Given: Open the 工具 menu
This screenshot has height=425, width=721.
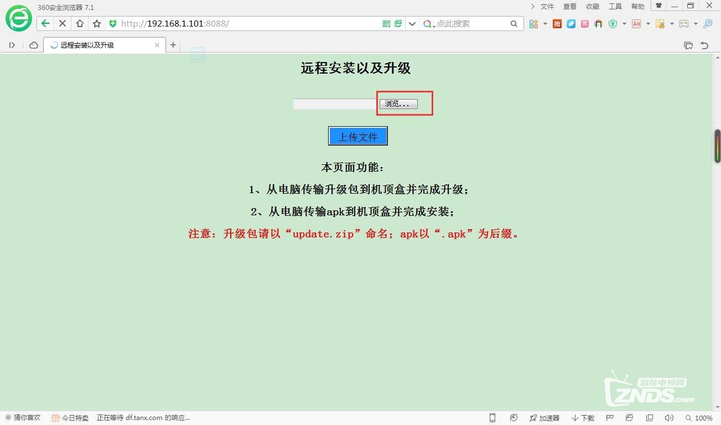Looking at the screenshot, I should tap(615, 7).
